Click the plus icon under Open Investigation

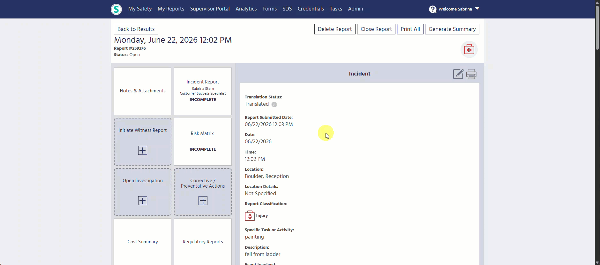click(143, 201)
